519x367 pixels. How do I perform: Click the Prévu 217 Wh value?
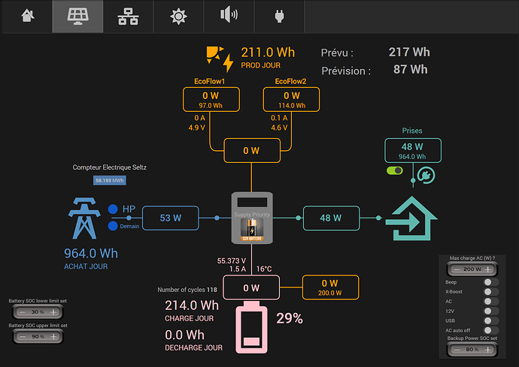409,53
